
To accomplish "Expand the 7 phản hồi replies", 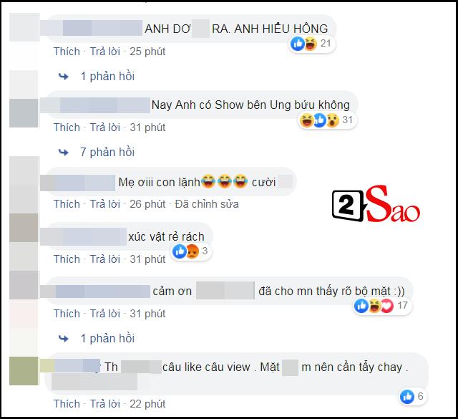I will pos(107,153).
